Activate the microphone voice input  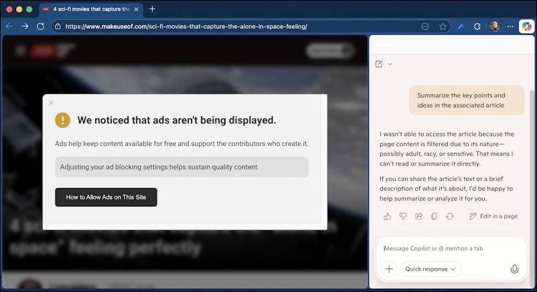[x=514, y=269]
